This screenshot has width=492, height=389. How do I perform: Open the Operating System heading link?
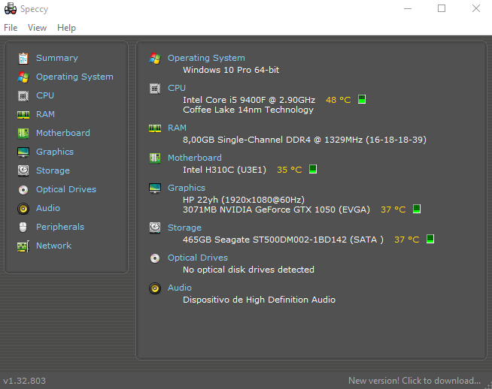206,58
